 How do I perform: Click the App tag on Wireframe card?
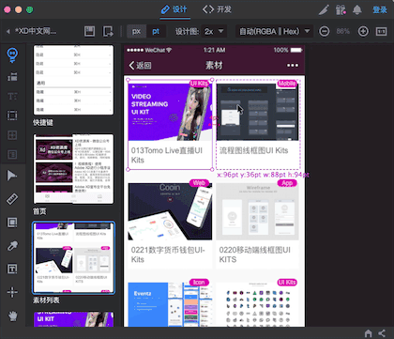tap(287, 183)
